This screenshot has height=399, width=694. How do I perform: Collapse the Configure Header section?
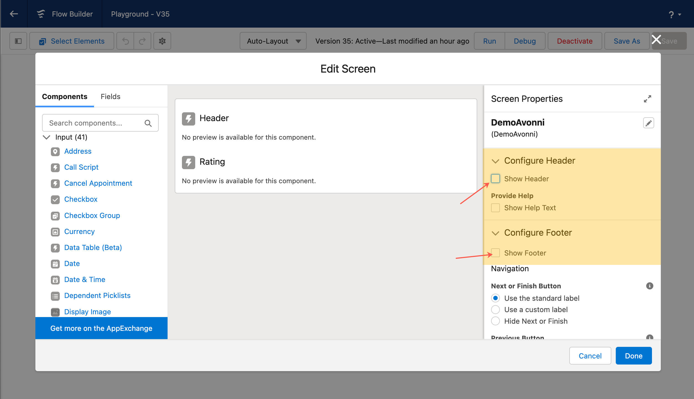495,161
